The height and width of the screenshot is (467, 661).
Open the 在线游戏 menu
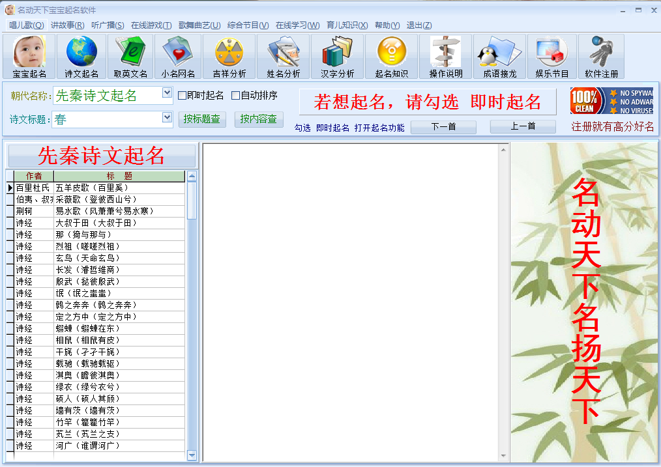[151, 25]
